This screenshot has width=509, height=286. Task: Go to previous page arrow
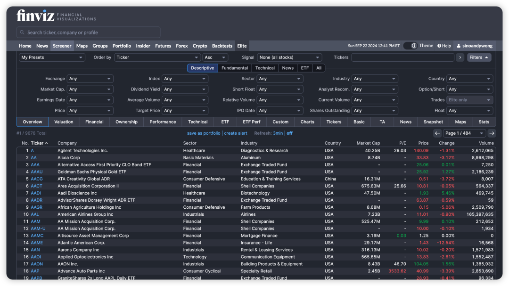(437, 133)
